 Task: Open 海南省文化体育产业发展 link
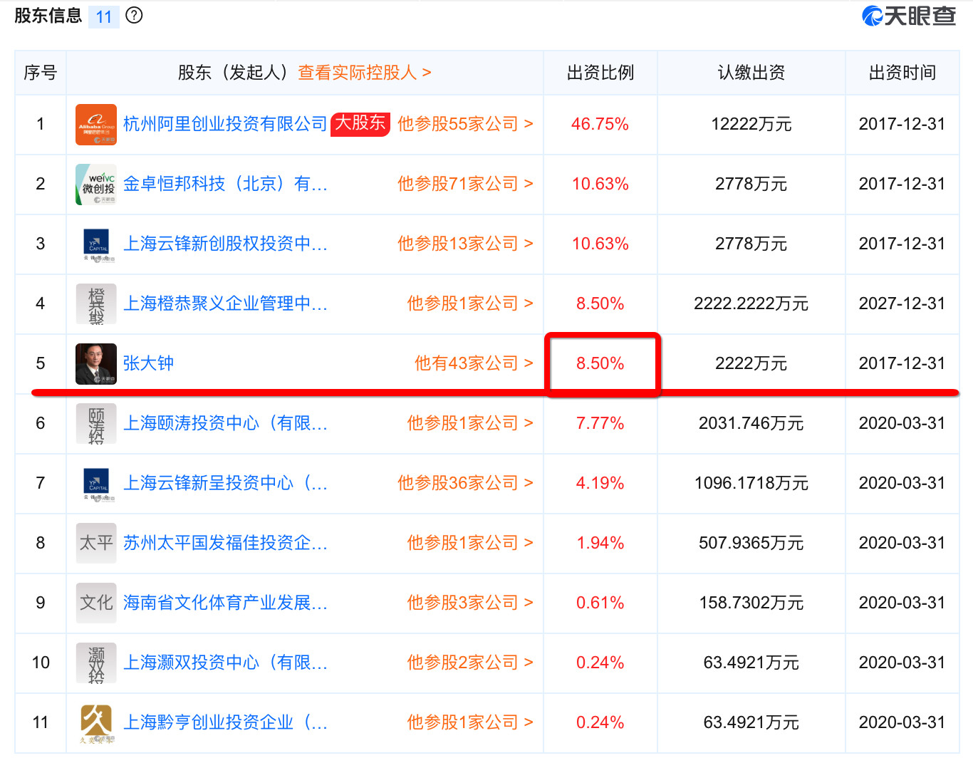click(x=225, y=603)
